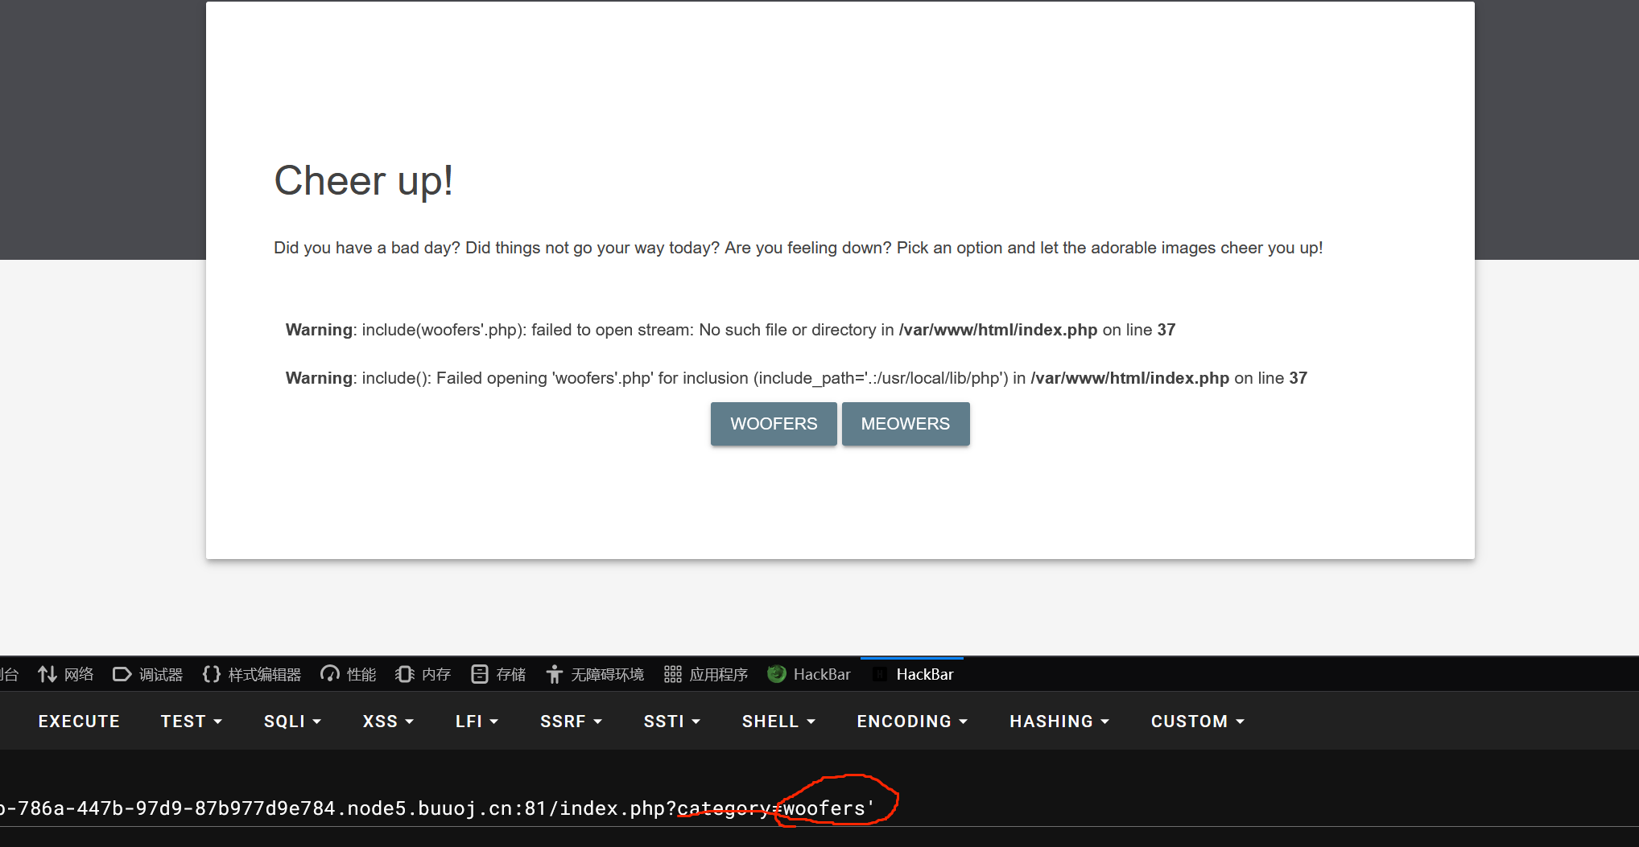Click the WOOFERS button
1639x847 pixels.
773,424
